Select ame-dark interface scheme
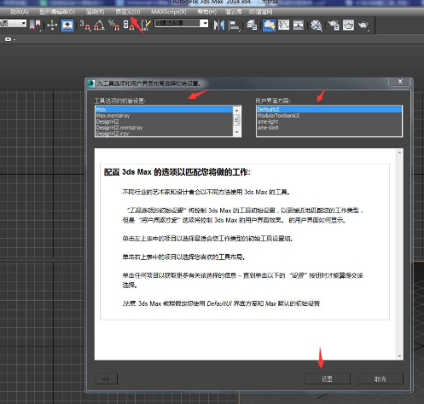Screen dimensions: 424x404 (x=329, y=128)
